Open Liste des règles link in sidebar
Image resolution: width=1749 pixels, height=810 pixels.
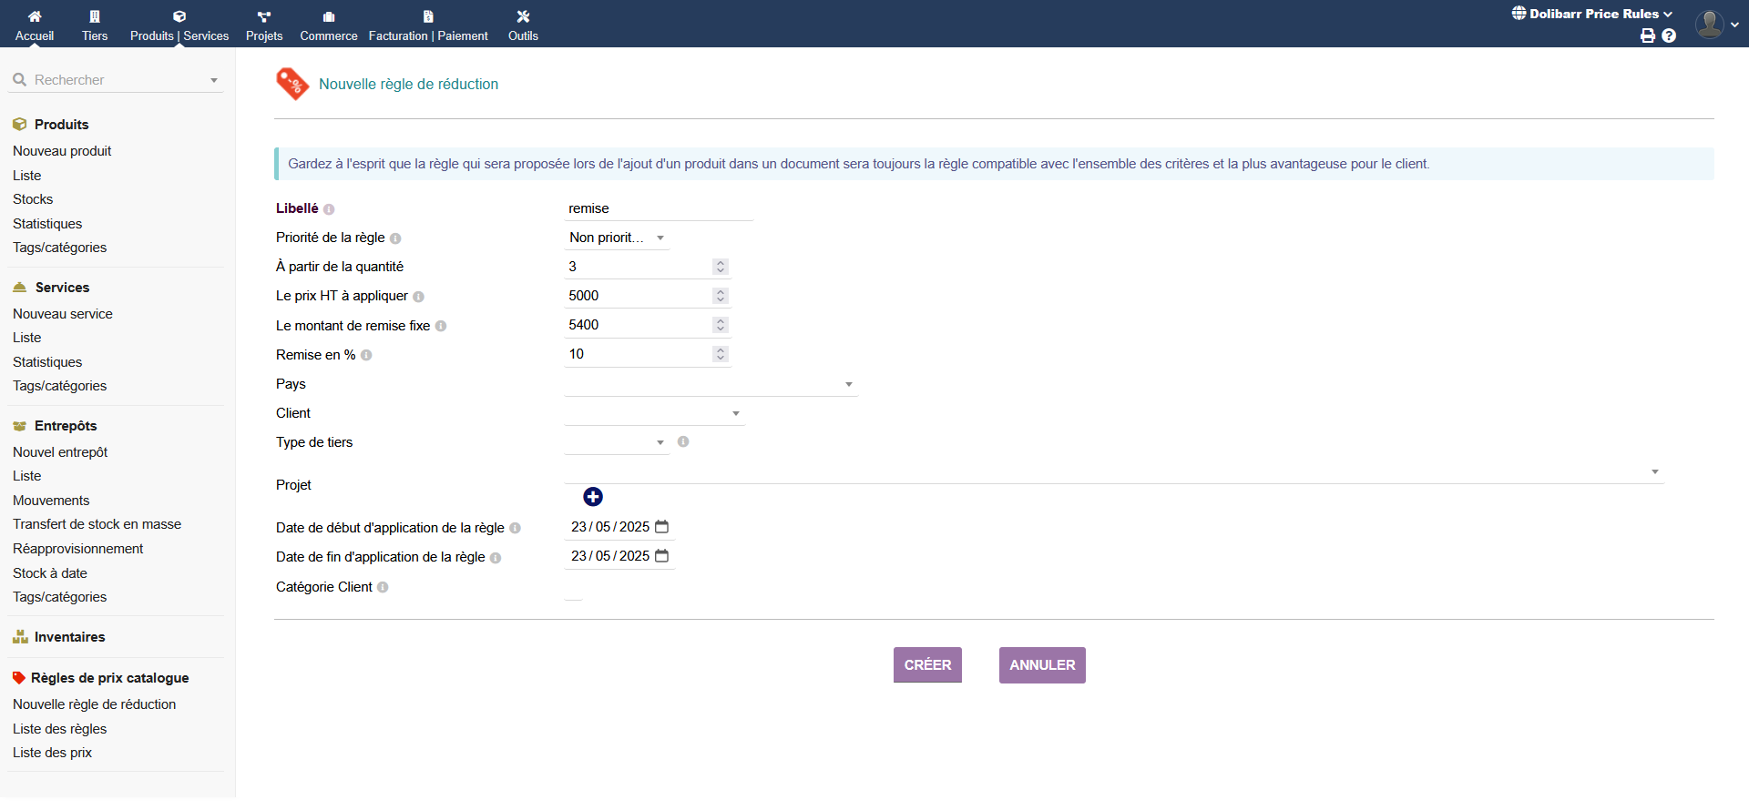click(x=60, y=729)
